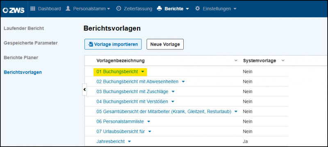The image size is (328, 147).
Task: Select Berichtsvorlagen in the sidebar
Action: tap(23, 72)
